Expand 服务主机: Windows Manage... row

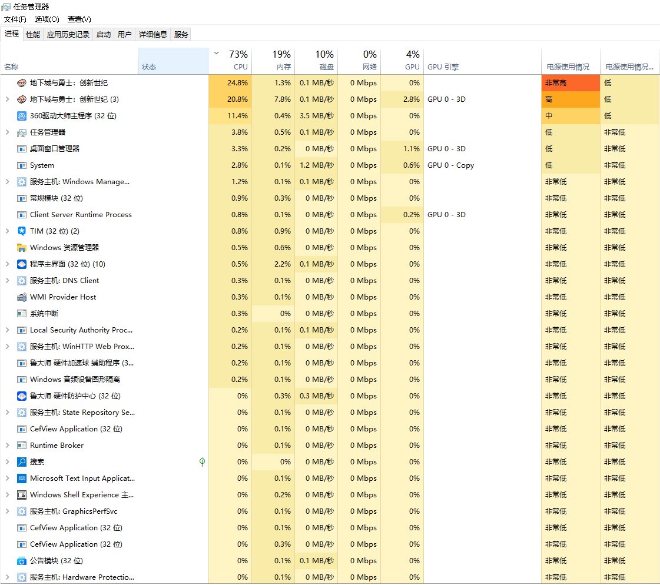tap(7, 182)
